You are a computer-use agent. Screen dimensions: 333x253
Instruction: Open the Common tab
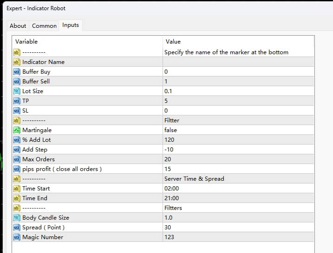[44, 26]
